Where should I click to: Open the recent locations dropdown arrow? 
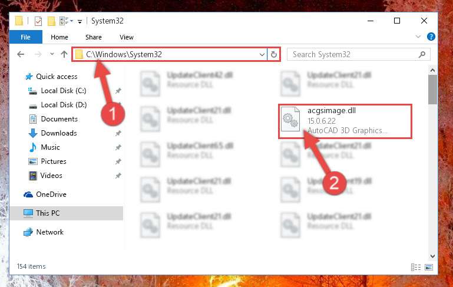[x=52, y=54]
